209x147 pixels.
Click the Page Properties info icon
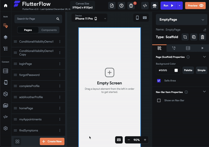[188, 57]
